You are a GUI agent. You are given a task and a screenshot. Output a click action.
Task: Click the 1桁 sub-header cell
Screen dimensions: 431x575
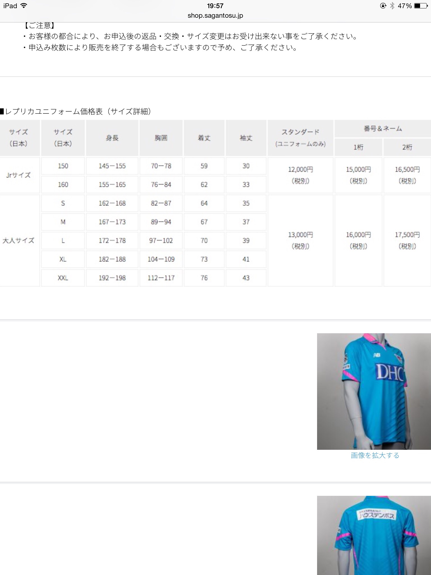click(x=358, y=147)
